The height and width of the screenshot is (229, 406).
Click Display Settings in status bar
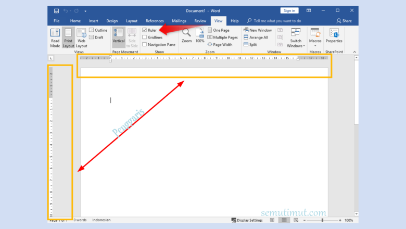247,220
